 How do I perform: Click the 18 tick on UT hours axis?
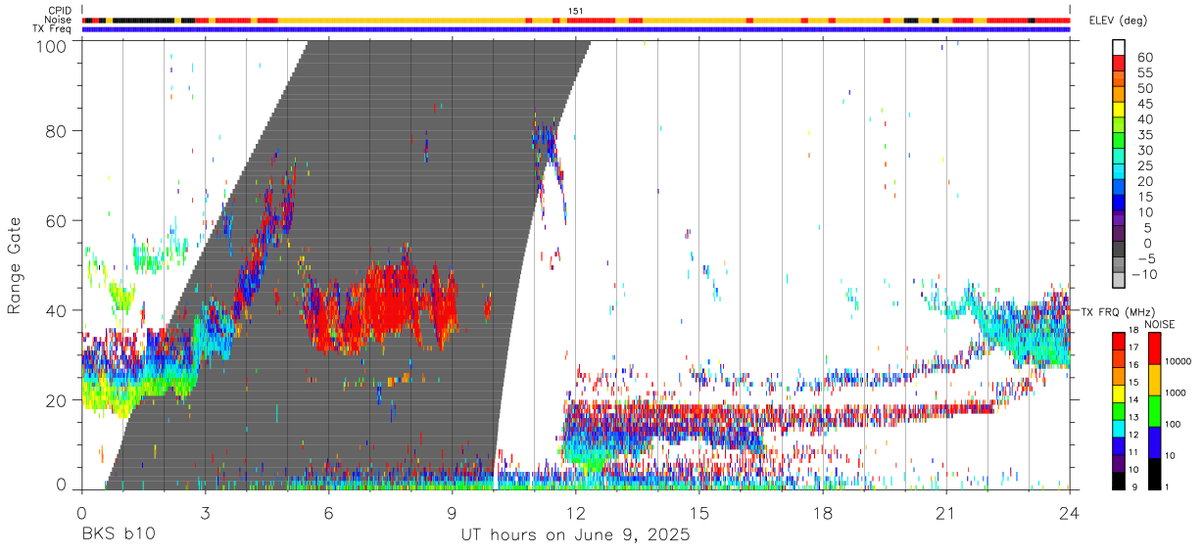coord(823,512)
